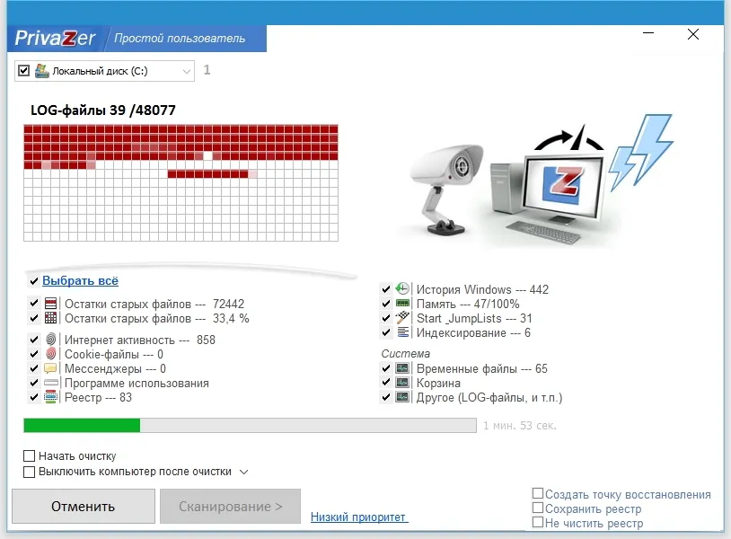Click the grid icon beside 33,4 %
The image size is (731, 539).
click(x=51, y=318)
